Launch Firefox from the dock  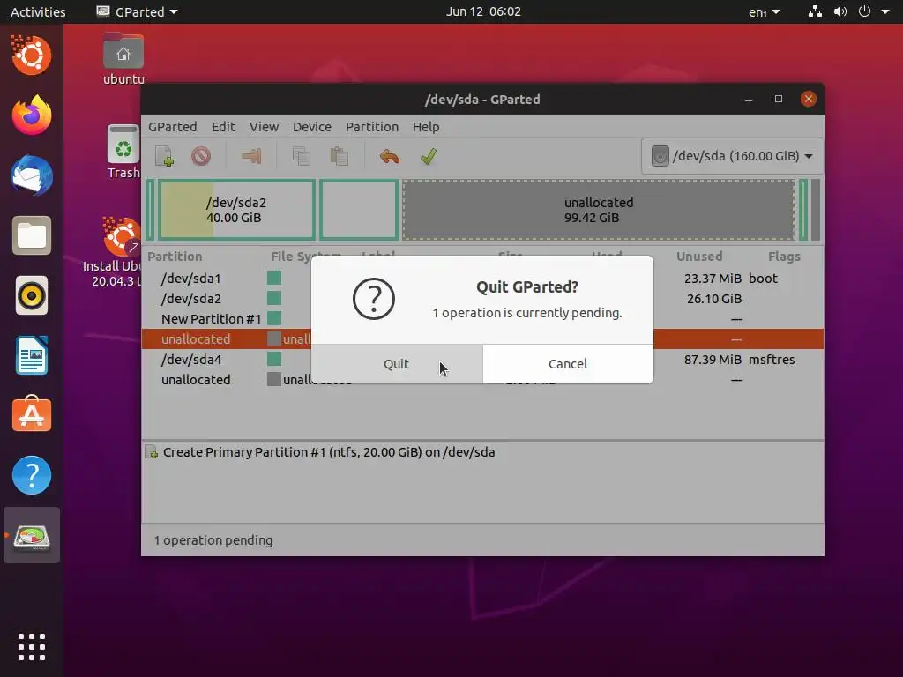pos(32,115)
